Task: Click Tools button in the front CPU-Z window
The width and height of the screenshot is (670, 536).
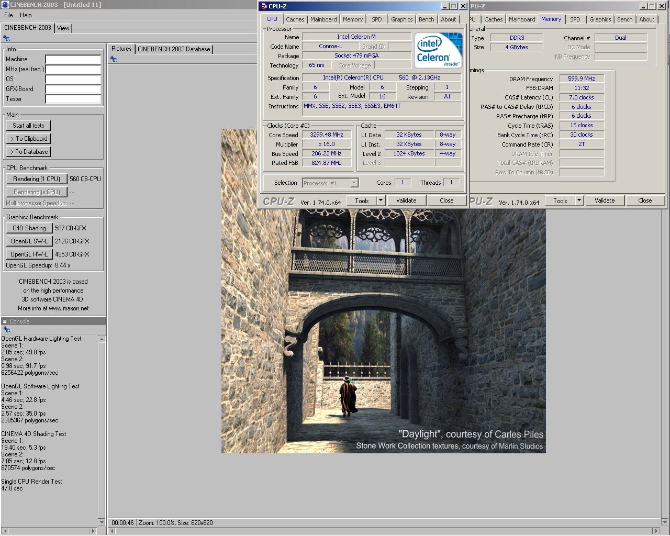Action: 362,200
